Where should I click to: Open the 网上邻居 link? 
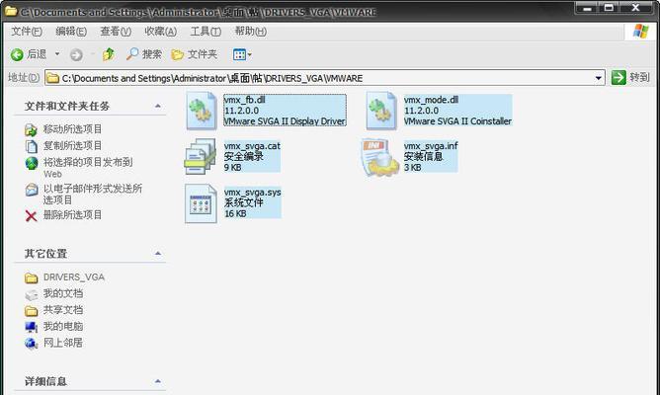(x=62, y=343)
